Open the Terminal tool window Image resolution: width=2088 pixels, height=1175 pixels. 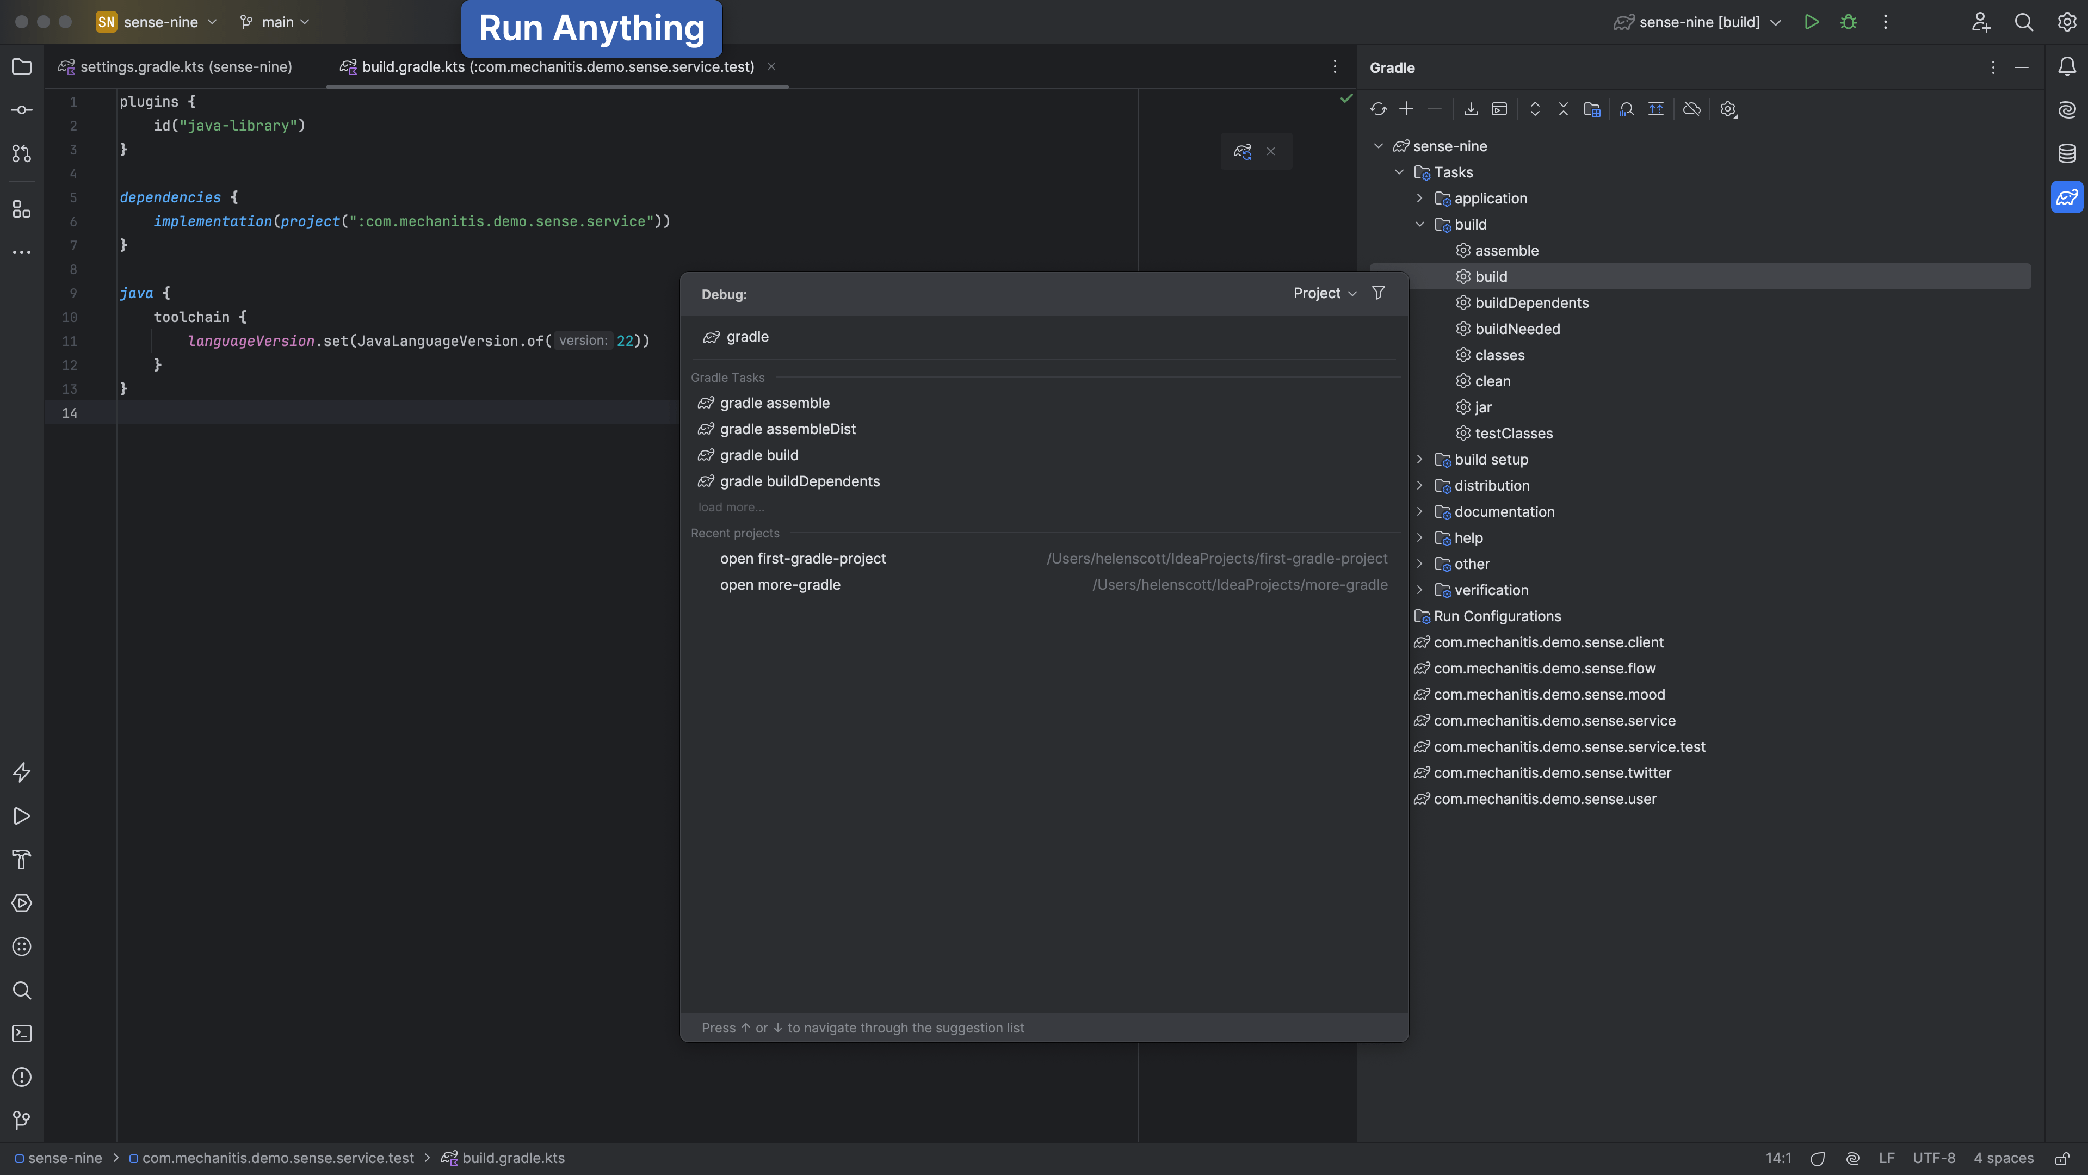click(21, 1033)
